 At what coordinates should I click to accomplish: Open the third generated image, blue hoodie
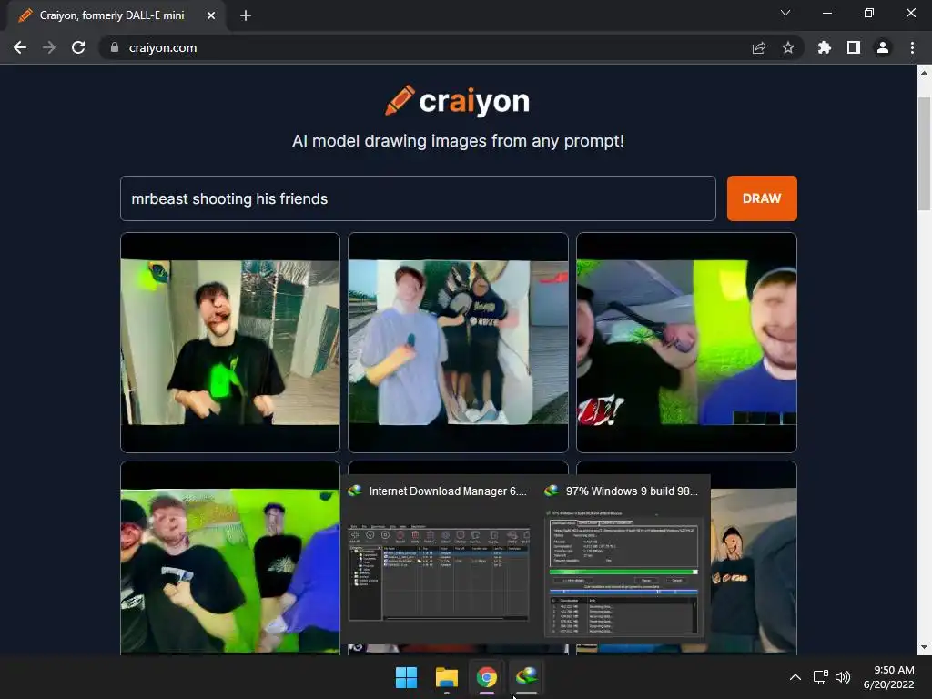click(x=686, y=342)
